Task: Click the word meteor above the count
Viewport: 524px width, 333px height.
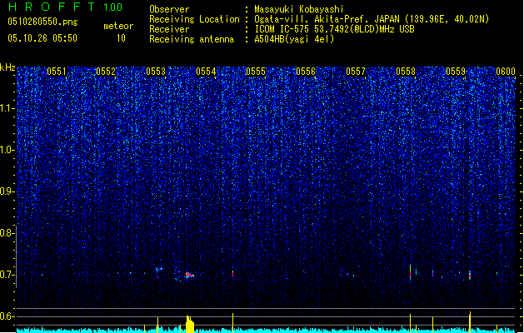Action: pos(118,26)
